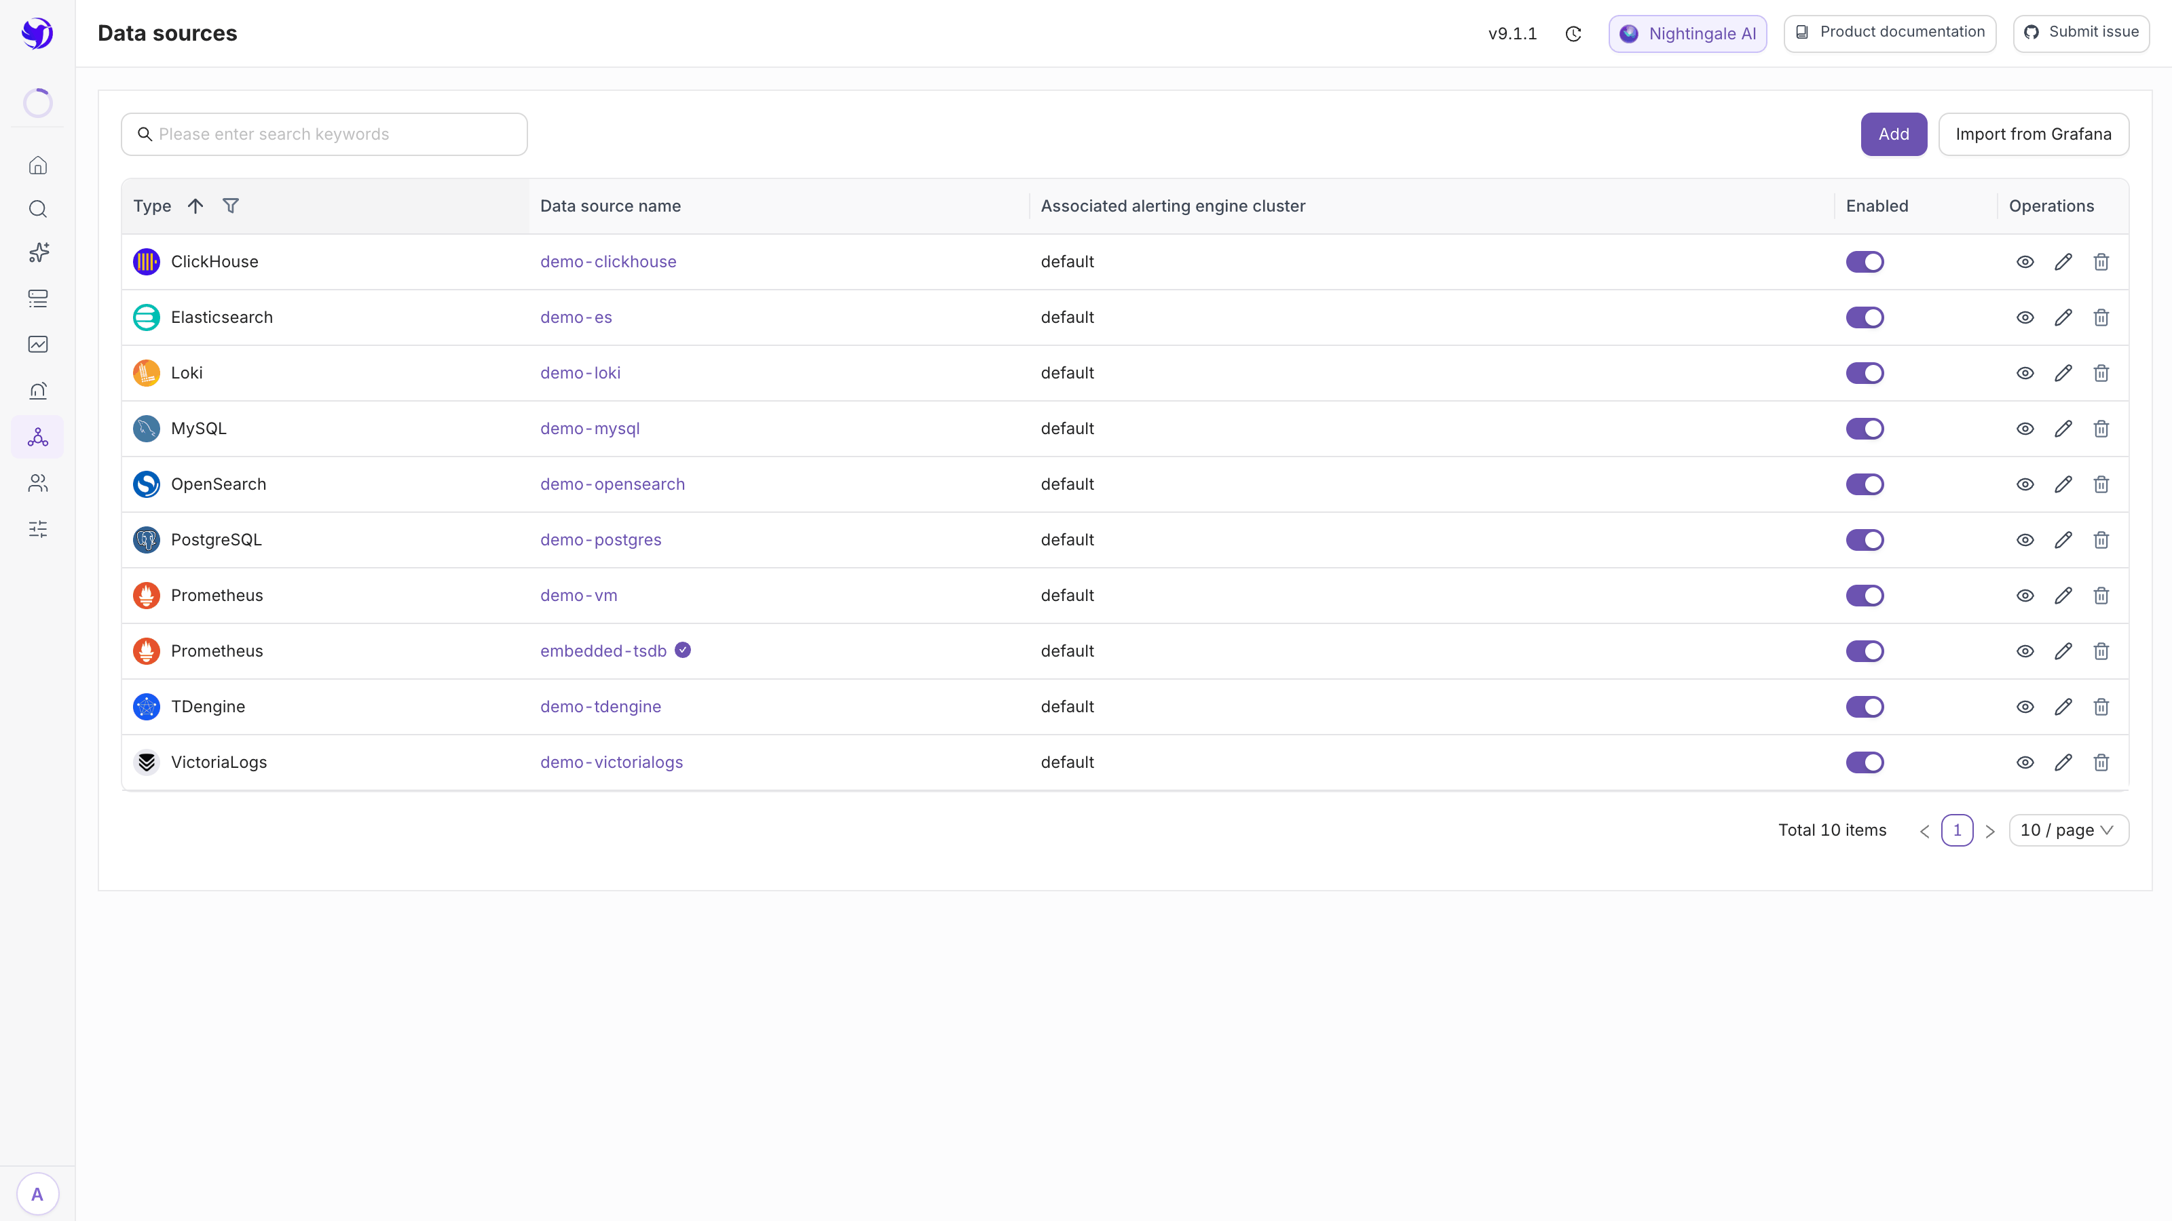2172x1221 pixels.
Task: Click the Data source name column header
Action: click(610, 206)
